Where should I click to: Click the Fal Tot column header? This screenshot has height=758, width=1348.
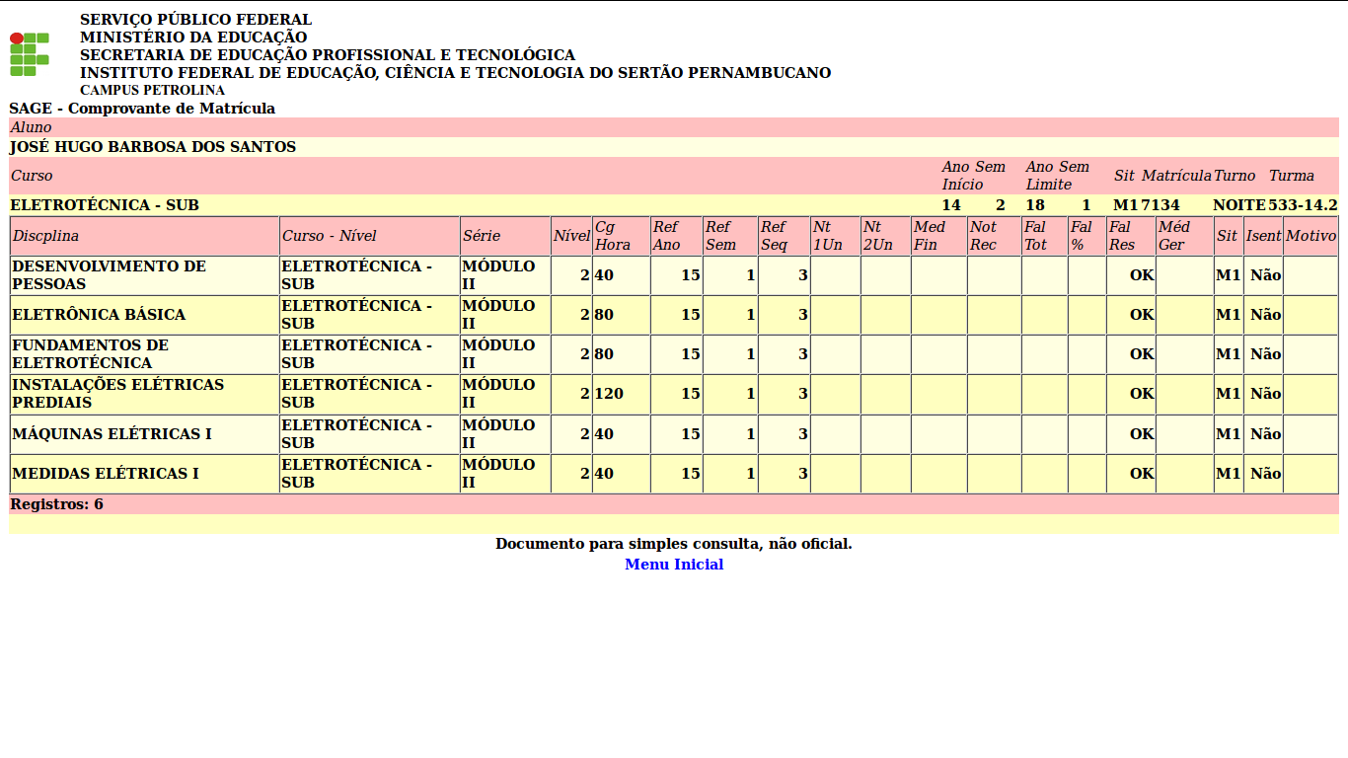[x=1044, y=236]
